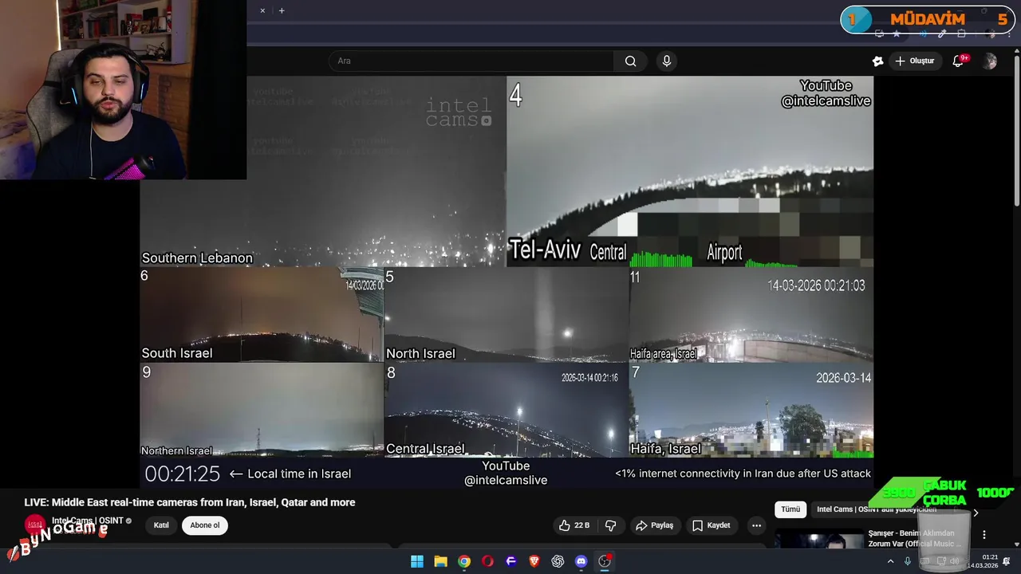Screen dimensions: 1021x574
Task: Click the video title starting with LIVE: Middle East
Action: coord(190,503)
